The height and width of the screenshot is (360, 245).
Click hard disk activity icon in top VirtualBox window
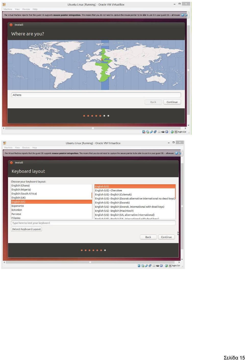144,132
